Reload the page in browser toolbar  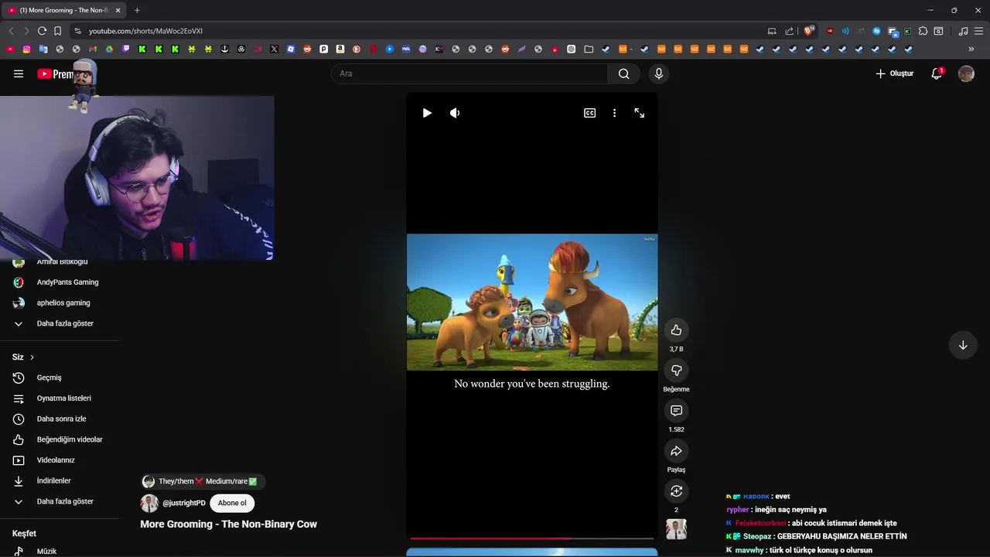click(x=42, y=31)
